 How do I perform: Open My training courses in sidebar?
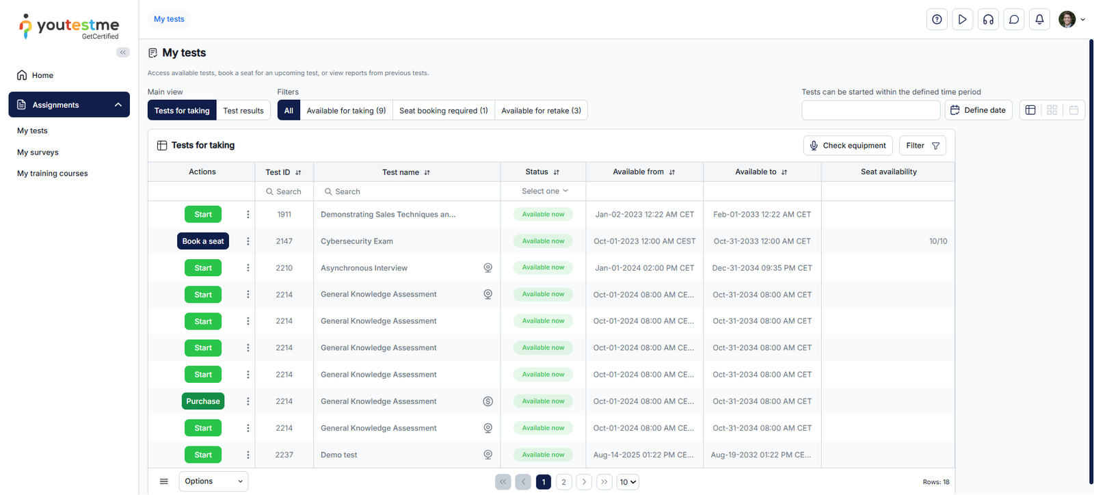click(53, 174)
